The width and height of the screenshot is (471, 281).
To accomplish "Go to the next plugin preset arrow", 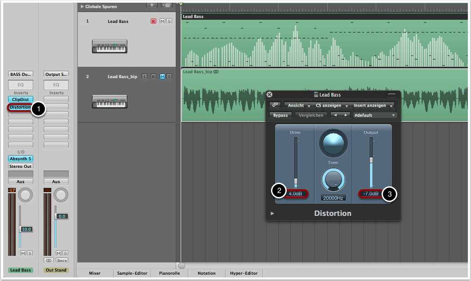I will click(x=345, y=115).
